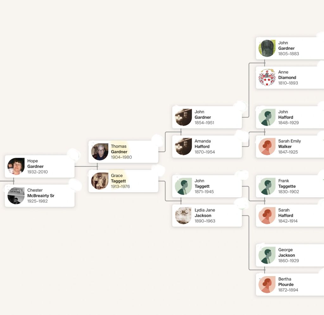Image resolution: width=324 pixels, height=315 pixels.
Task: Select Bertha Plourde's female avatar icon
Action: click(x=267, y=285)
